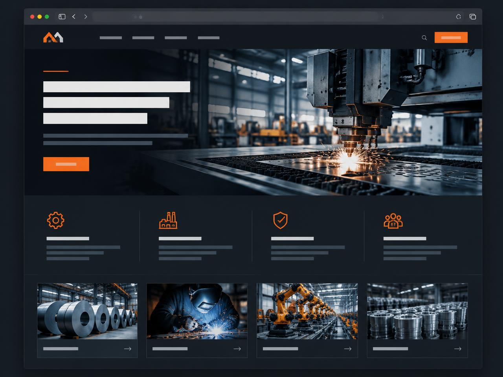Click the orange hero section button
This screenshot has width=503, height=377.
click(66, 164)
